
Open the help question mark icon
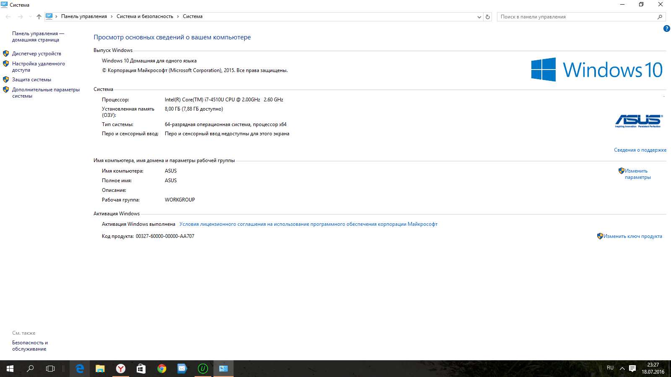666,28
